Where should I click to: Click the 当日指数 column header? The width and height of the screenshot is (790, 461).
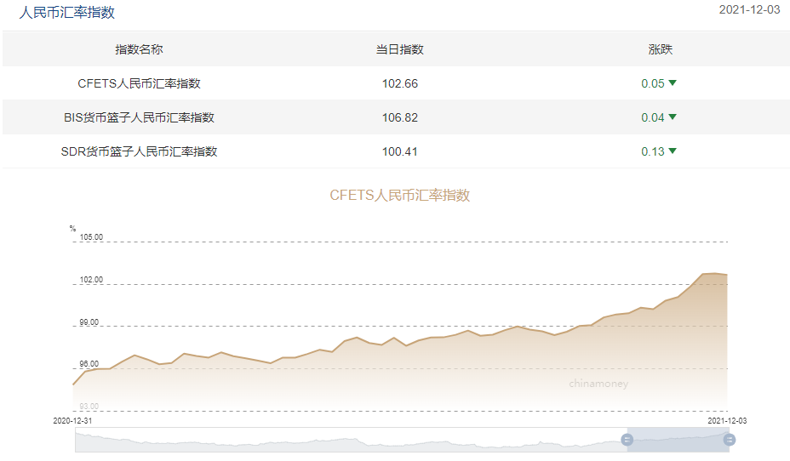click(400, 49)
